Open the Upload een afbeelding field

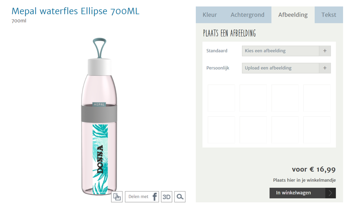click(x=281, y=68)
